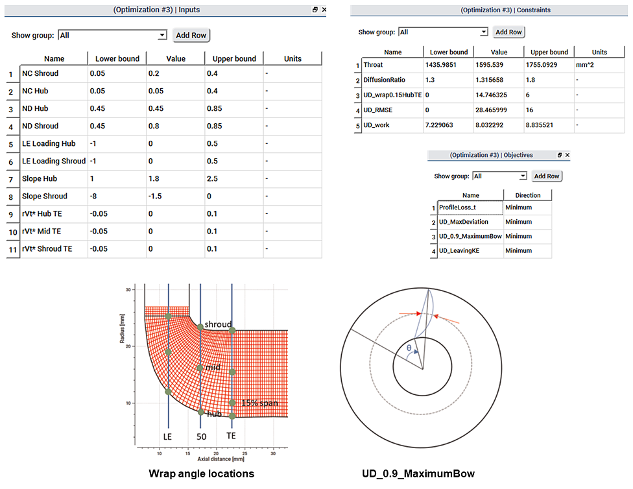Click Add Row in the Inputs panel
Viewport: 633px width, 489px height.
(x=191, y=34)
